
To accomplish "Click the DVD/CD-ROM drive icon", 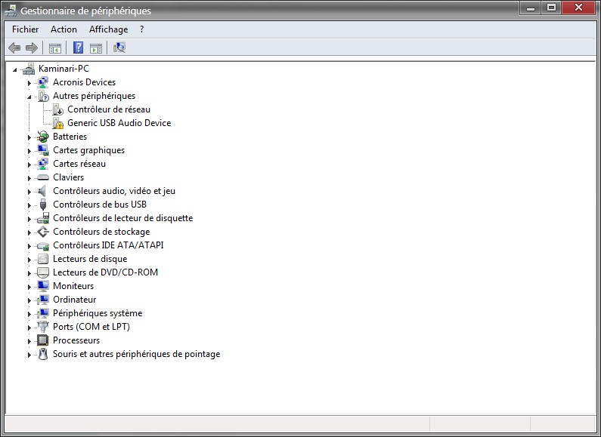I will click(x=43, y=272).
